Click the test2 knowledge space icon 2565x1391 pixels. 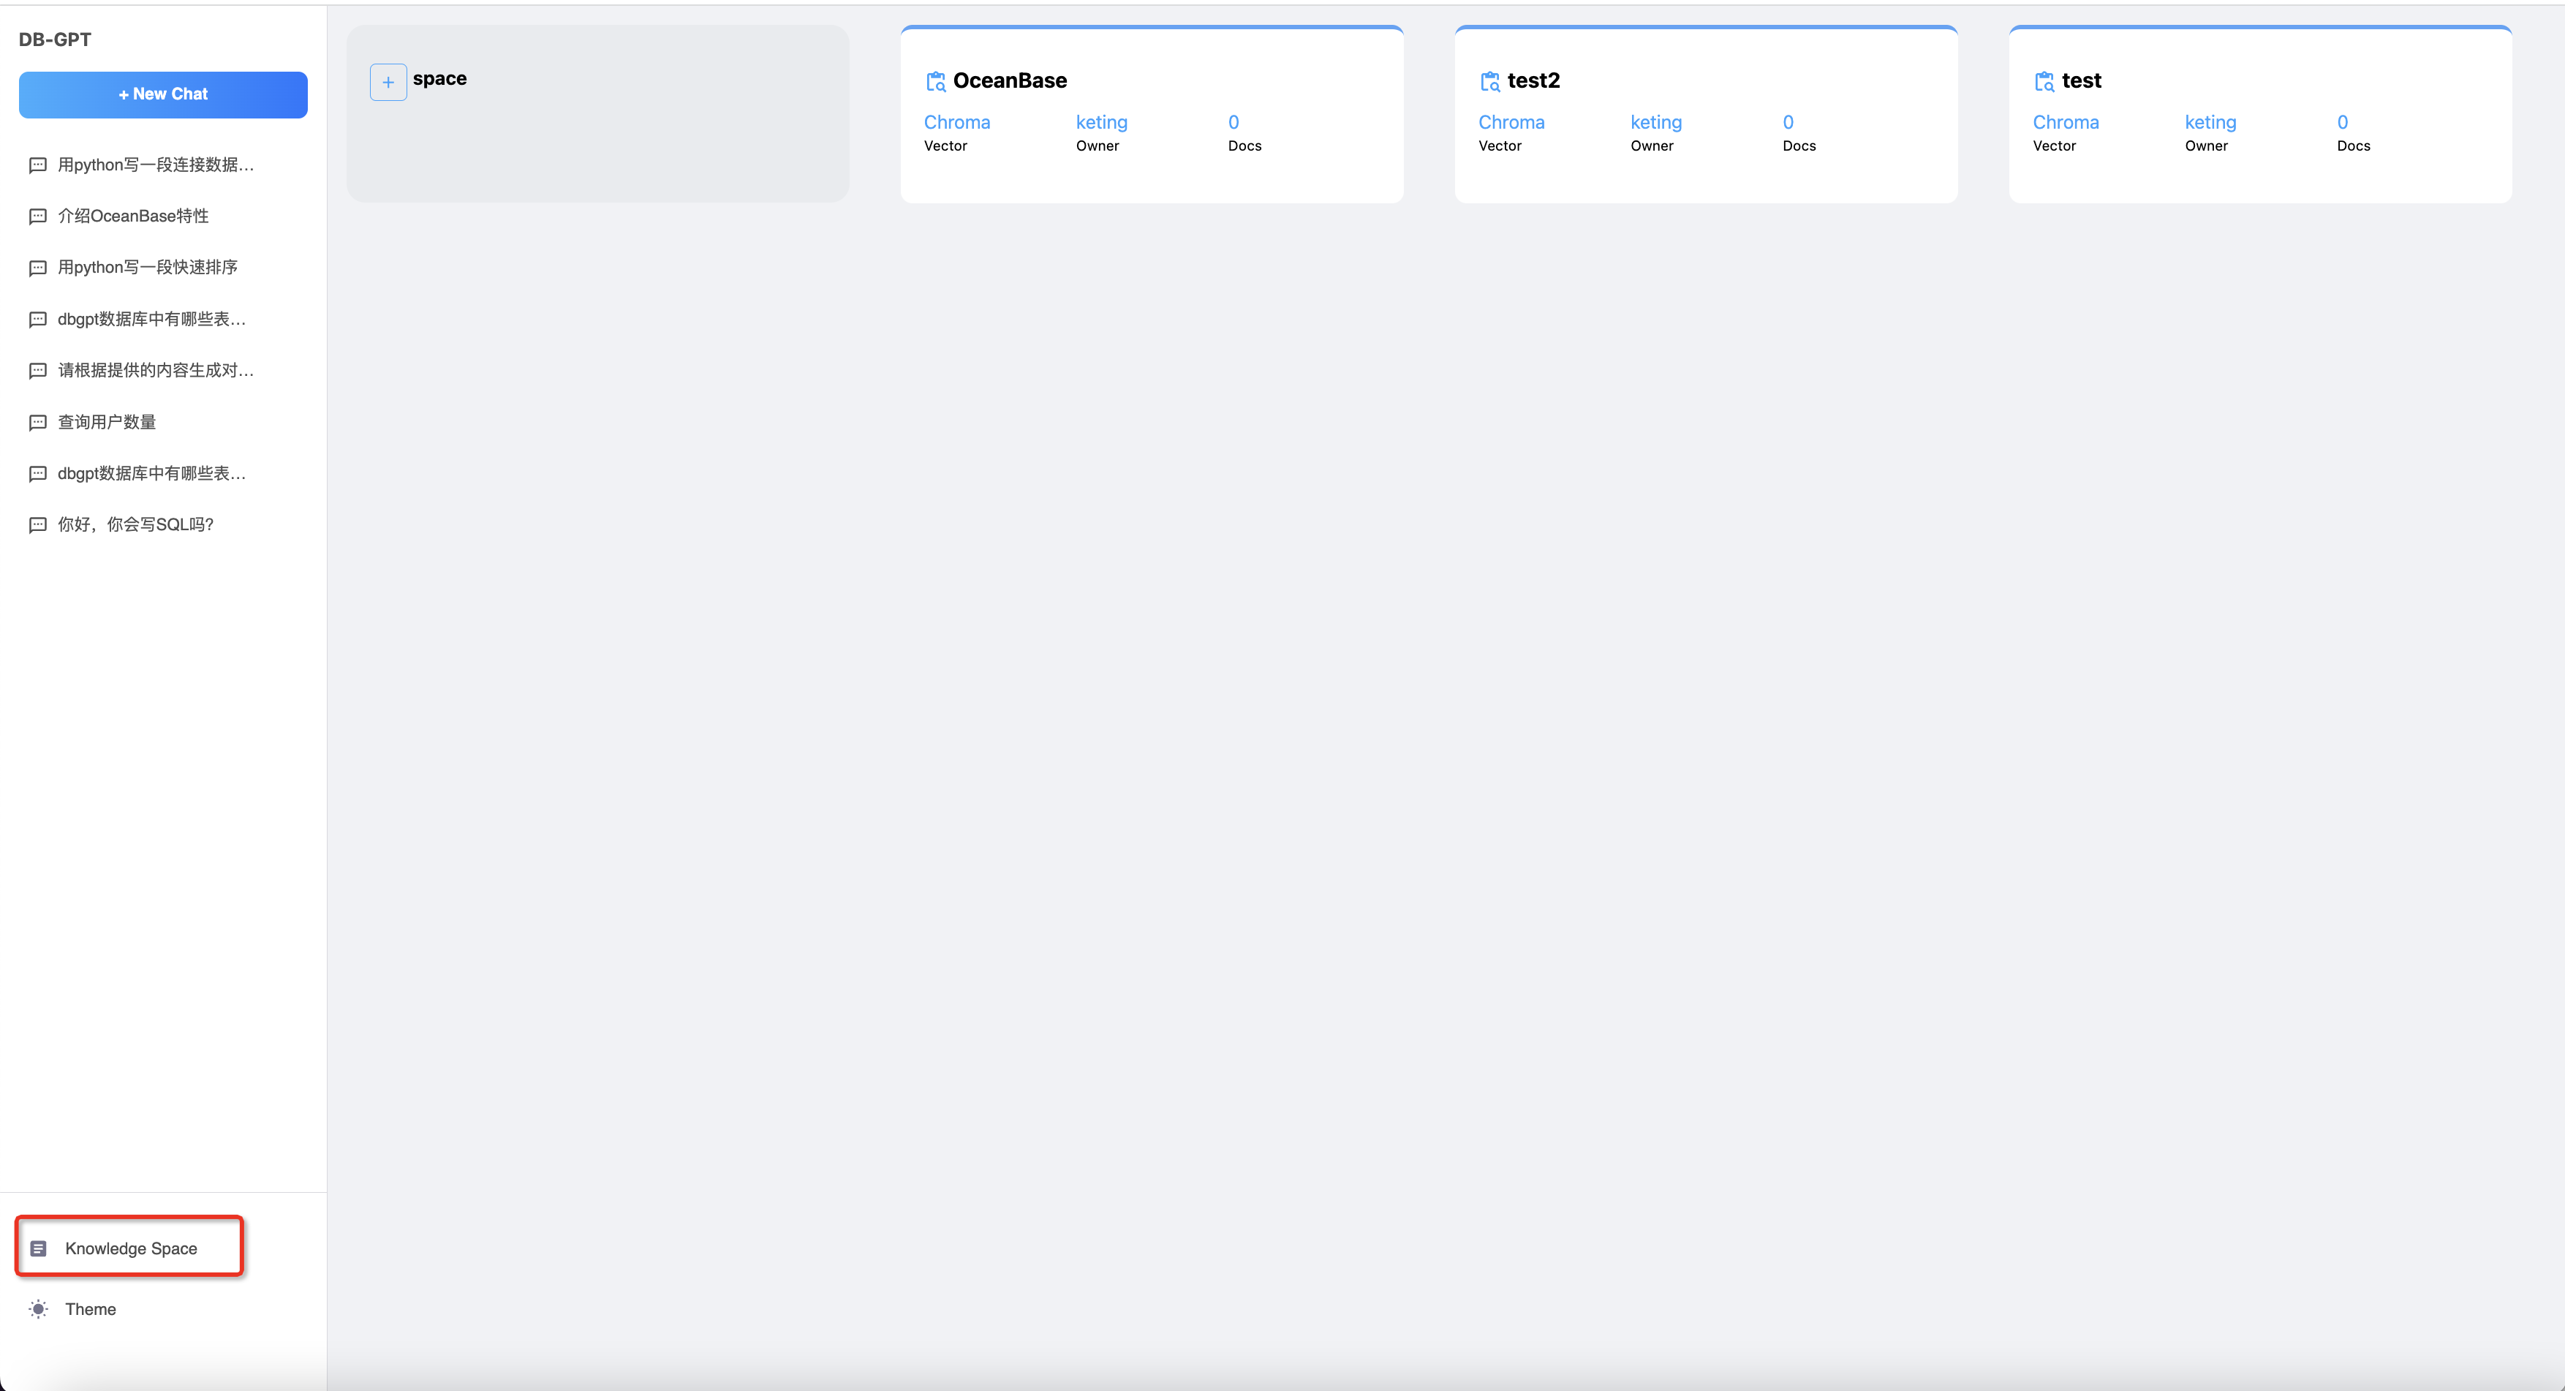coord(1489,82)
